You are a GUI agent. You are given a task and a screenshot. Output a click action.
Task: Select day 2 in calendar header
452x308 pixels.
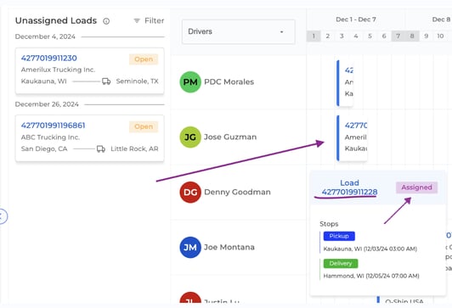pyautogui.click(x=328, y=36)
